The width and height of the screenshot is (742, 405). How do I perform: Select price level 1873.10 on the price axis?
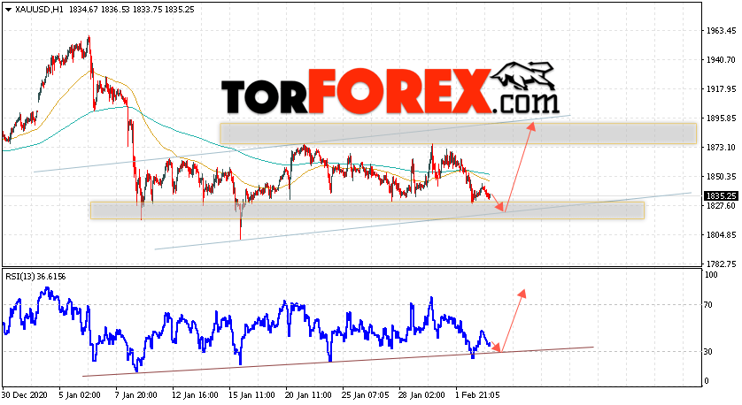[721, 148]
